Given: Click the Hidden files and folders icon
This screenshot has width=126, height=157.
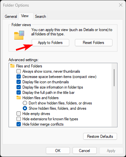Looking at the screenshot, I should click(x=18, y=98).
